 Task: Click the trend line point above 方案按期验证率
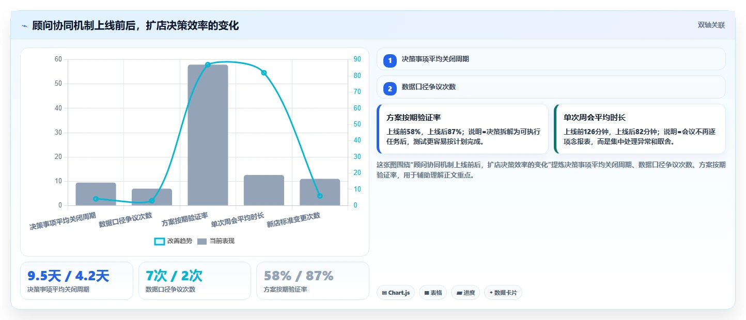coord(208,65)
